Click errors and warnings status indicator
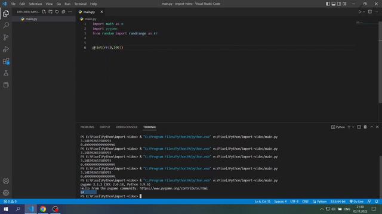 pos(10,202)
